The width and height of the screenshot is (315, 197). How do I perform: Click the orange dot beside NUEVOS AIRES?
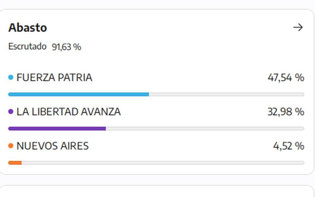click(x=11, y=146)
